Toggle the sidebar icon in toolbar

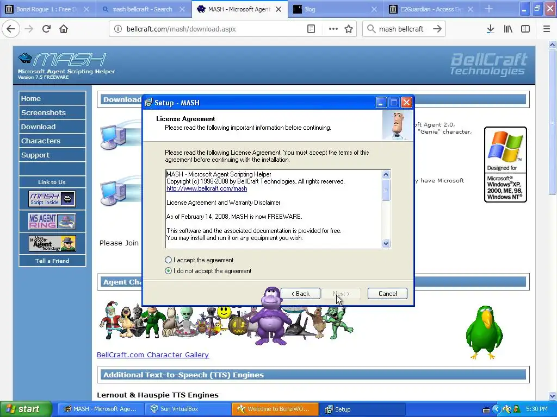pyautogui.click(x=525, y=29)
